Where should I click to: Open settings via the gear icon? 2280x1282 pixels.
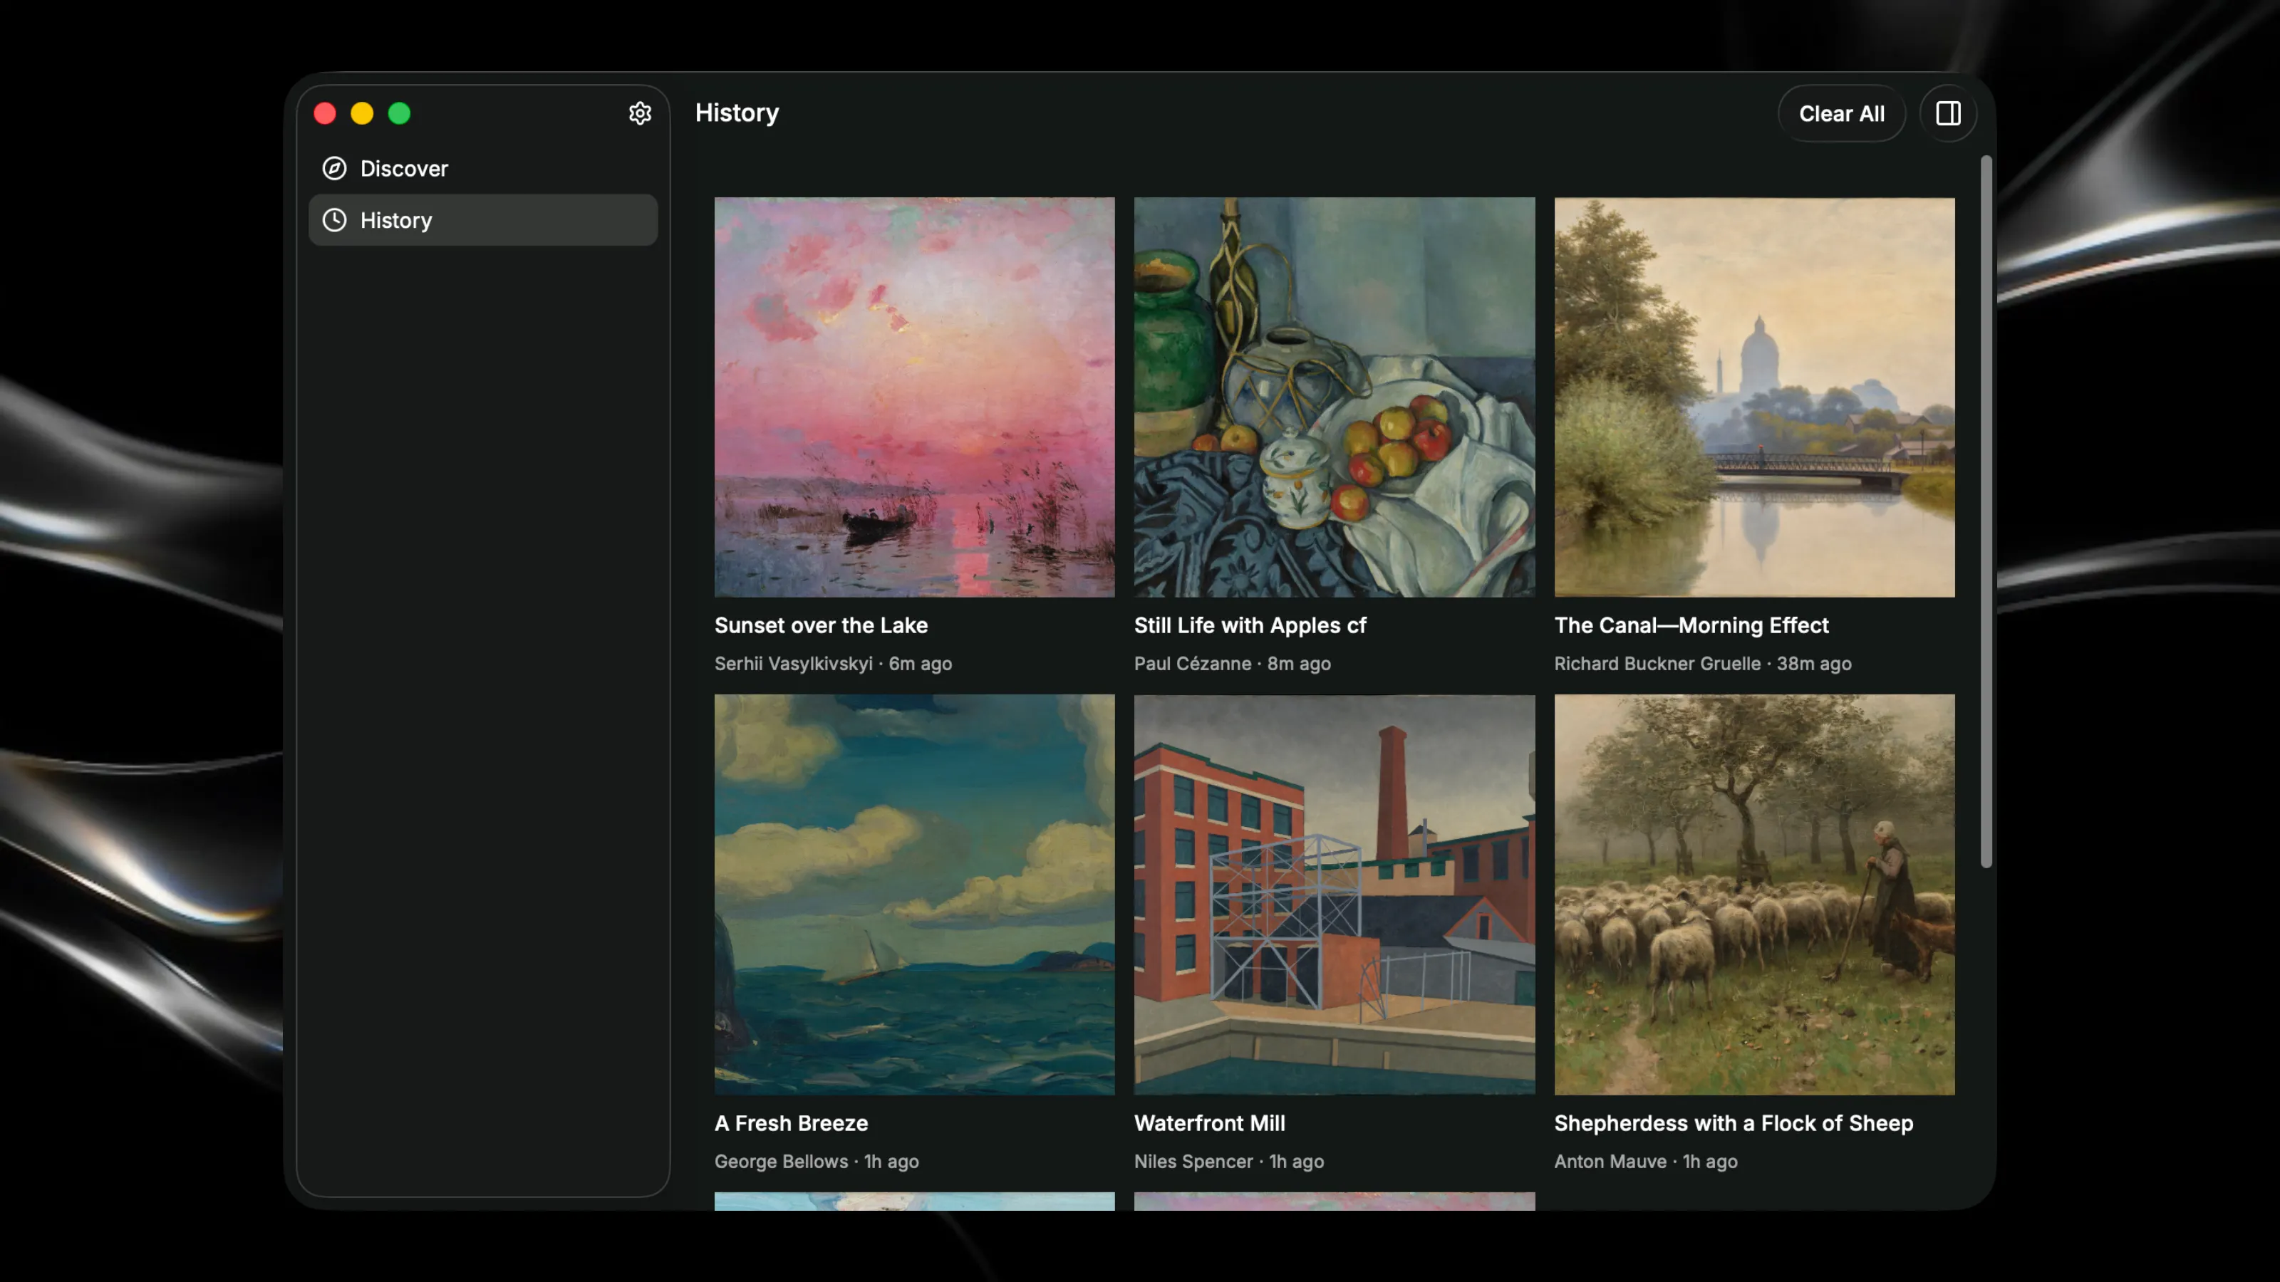point(640,113)
